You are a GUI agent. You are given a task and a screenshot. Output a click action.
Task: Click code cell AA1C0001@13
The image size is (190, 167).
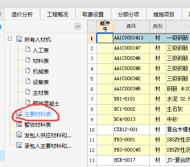[131, 38]
